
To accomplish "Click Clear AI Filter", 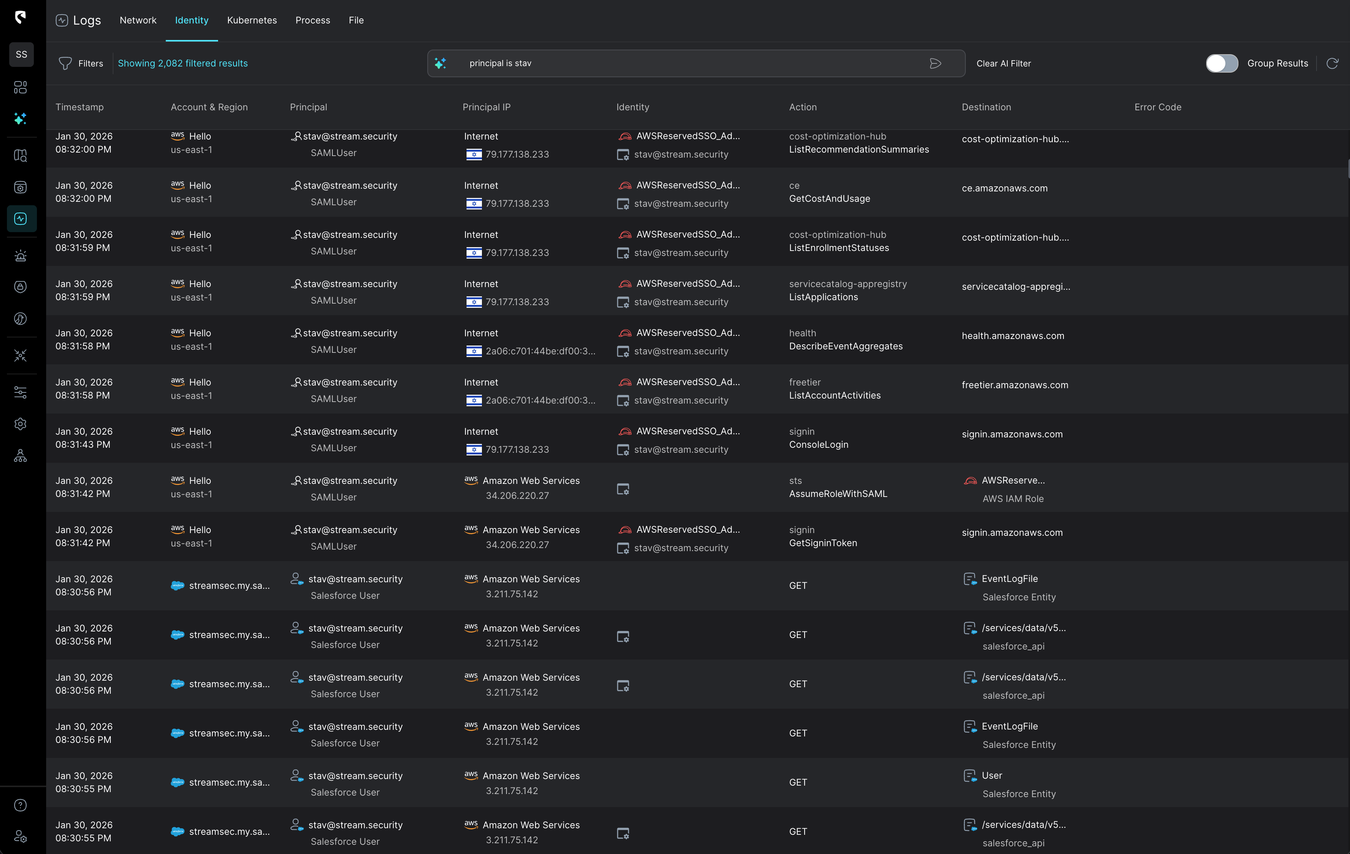I will tap(1003, 63).
